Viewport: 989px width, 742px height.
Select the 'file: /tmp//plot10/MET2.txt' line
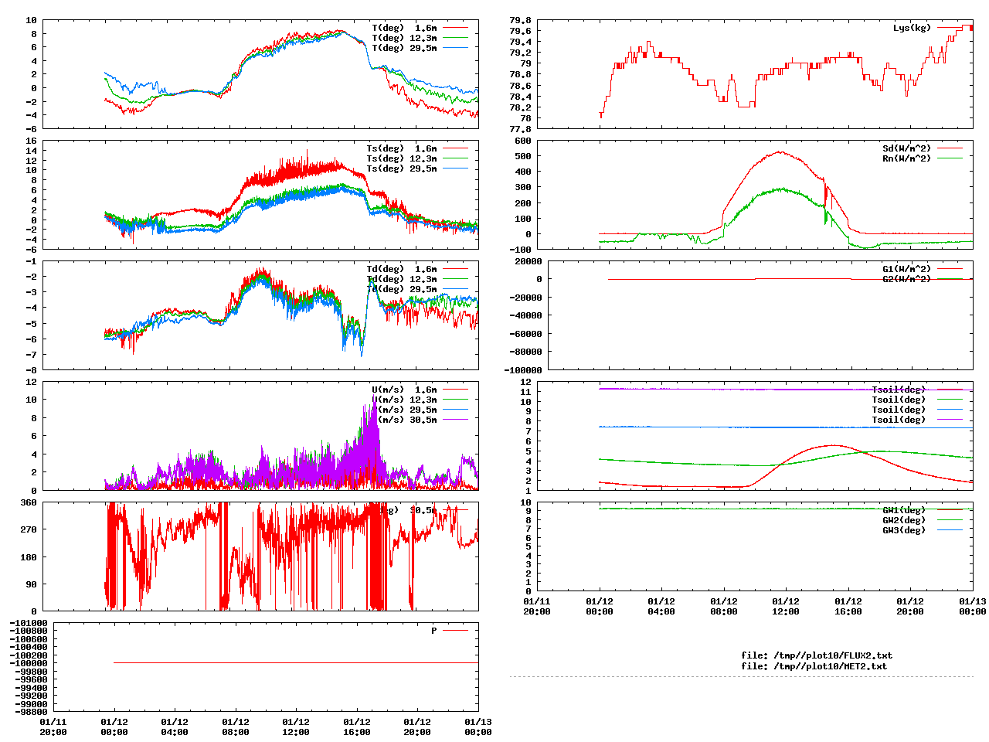(814, 666)
